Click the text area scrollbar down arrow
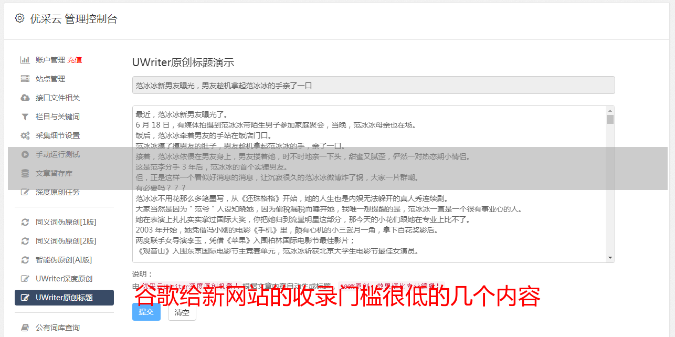Screen dimensions: 675x337 pyautogui.click(x=610, y=258)
